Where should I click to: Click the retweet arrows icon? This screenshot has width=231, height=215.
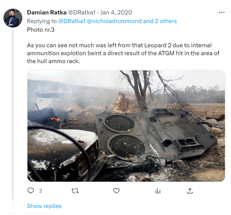(75, 191)
